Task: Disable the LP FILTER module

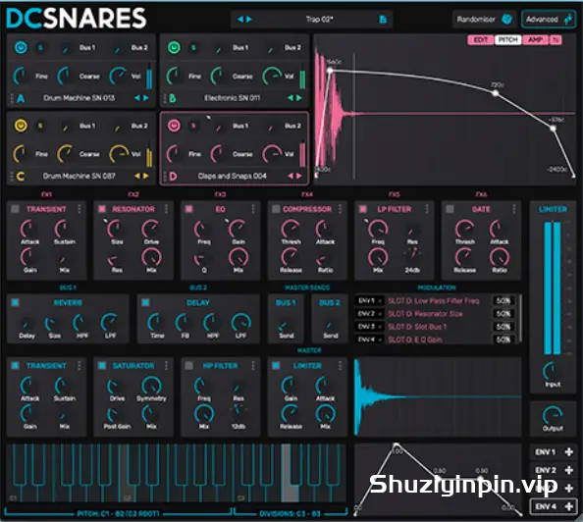Action: click(x=363, y=209)
